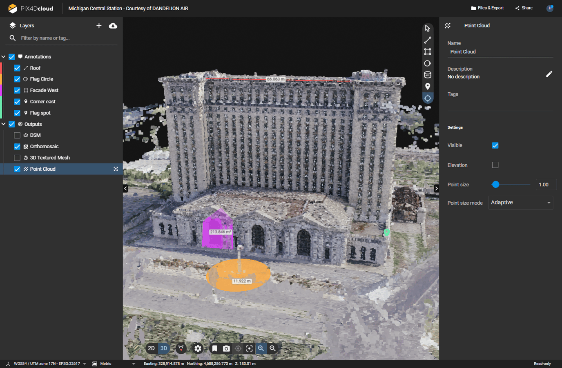Viewport: 562px width, 368px height.
Task: Switch to 2D view mode
Action: pyautogui.click(x=152, y=348)
